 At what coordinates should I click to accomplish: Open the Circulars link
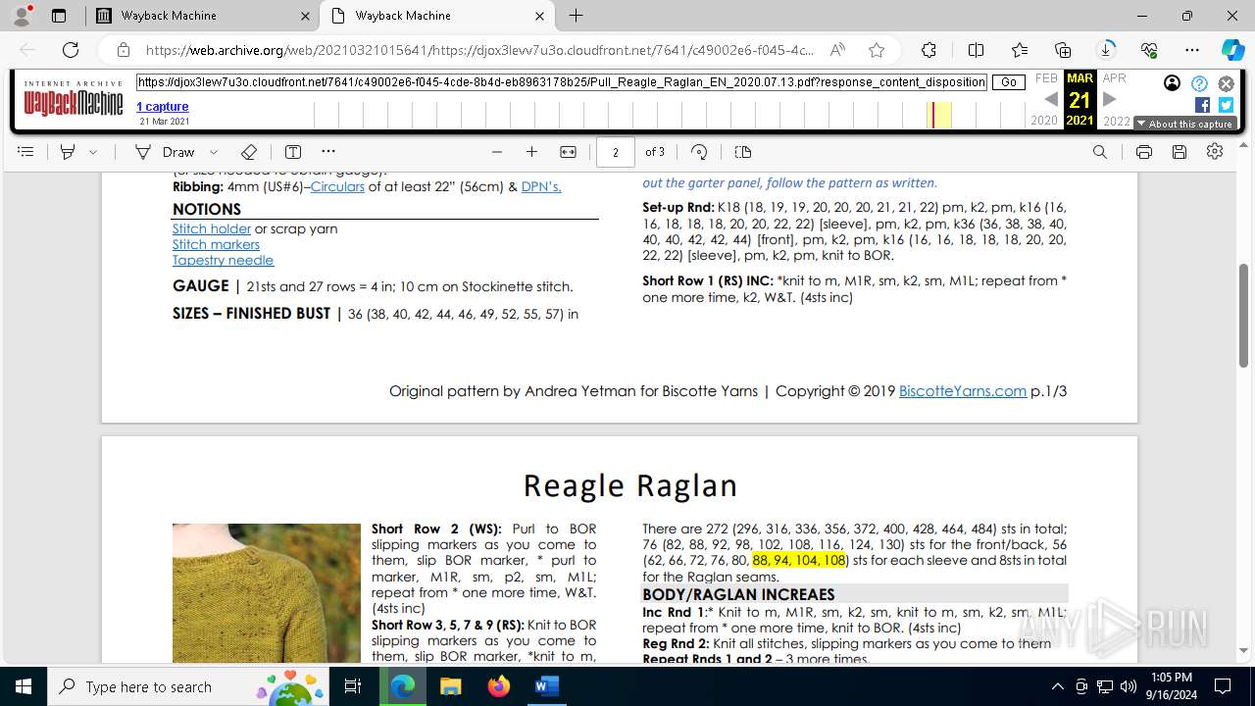pyautogui.click(x=337, y=186)
